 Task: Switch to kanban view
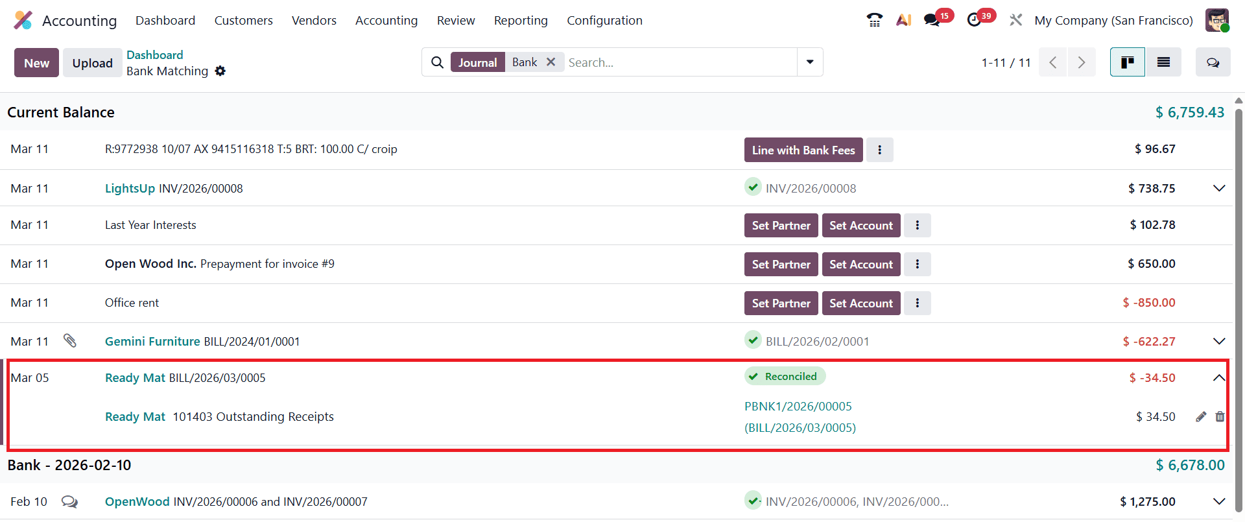pos(1128,62)
